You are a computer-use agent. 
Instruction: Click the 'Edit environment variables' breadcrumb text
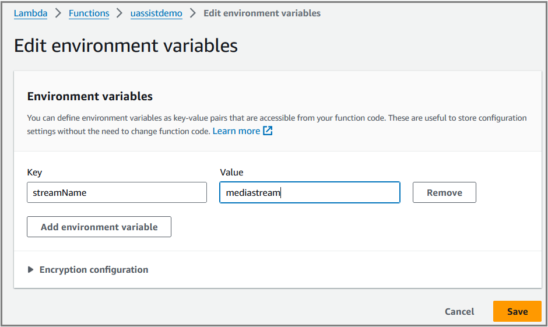262,13
